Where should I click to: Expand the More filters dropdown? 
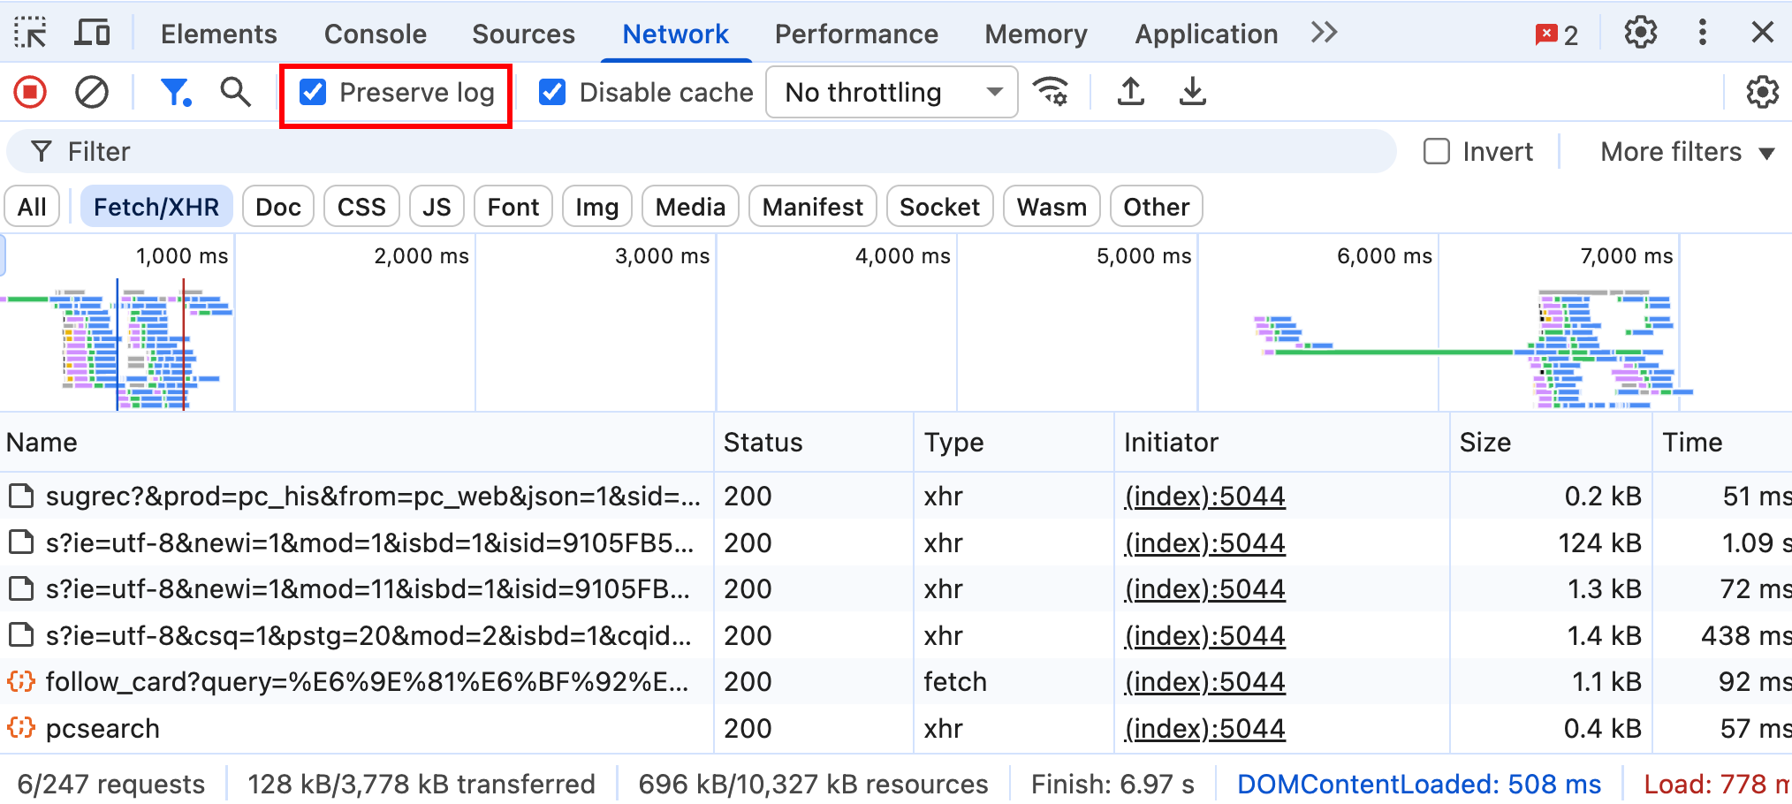1687,152
